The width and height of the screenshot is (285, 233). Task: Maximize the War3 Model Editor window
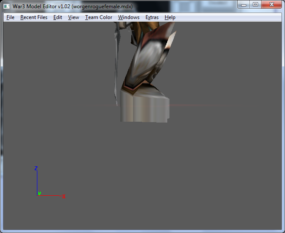click(x=255, y=5)
